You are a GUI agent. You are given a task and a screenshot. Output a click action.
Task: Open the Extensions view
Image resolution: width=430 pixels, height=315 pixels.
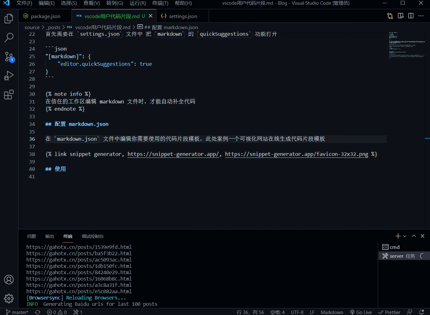click(x=9, y=95)
